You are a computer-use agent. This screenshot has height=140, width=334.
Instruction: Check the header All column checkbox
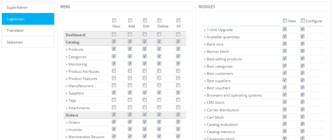click(178, 21)
